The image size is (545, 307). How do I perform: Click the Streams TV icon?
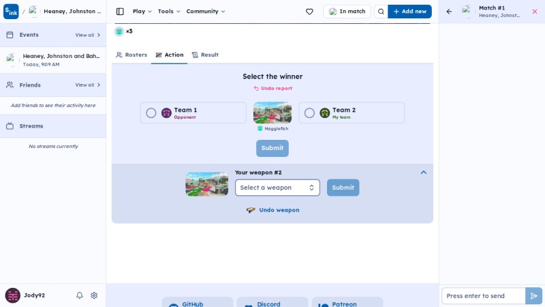(10, 126)
